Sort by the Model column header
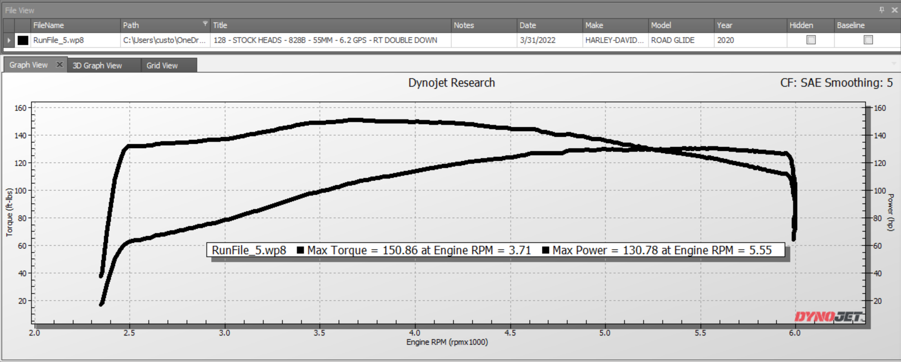This screenshot has width=901, height=362. click(681, 25)
